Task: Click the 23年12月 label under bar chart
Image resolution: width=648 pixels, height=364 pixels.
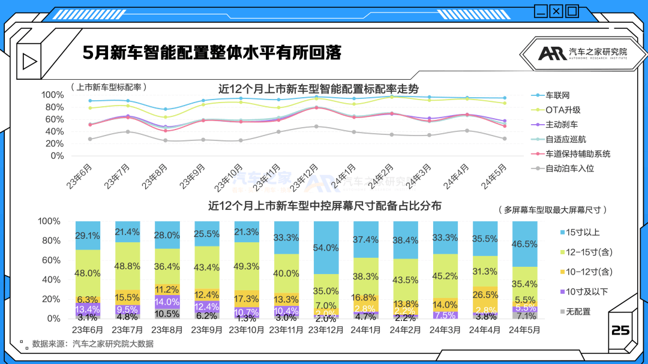Action: 326,330
